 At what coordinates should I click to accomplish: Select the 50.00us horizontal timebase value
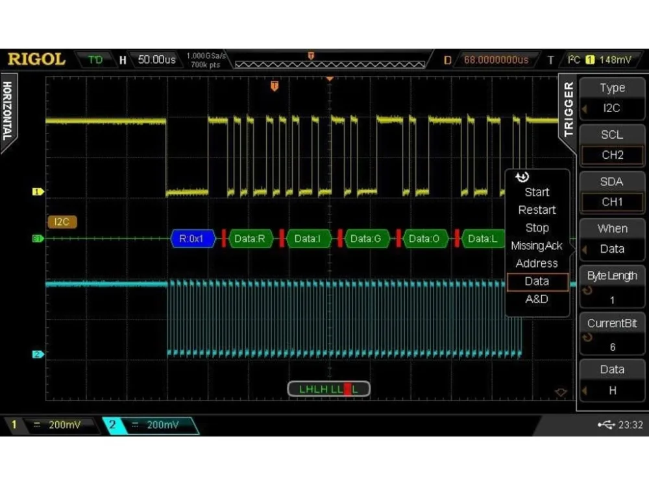[156, 60]
